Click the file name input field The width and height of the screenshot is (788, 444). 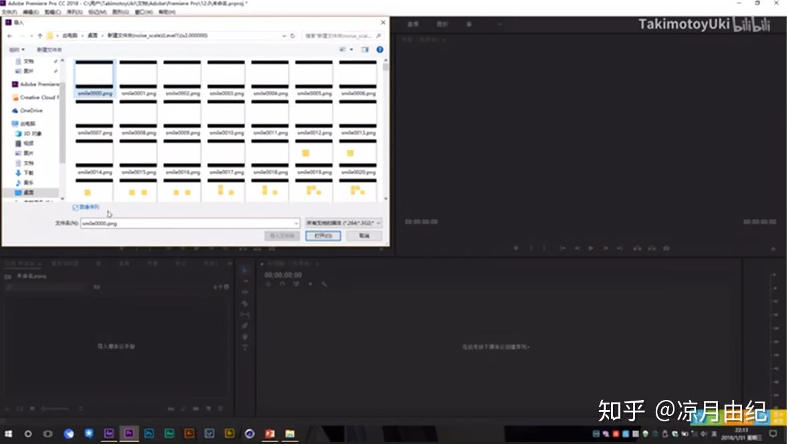tap(190, 223)
